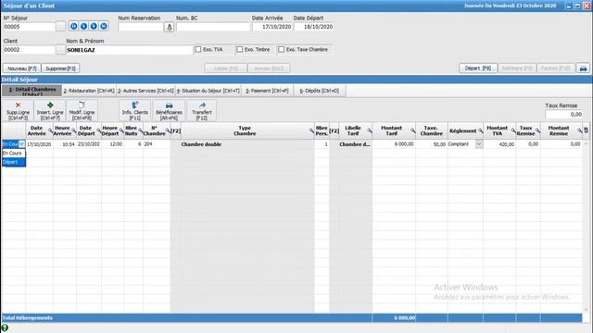The image size is (593, 333).
Task: Choose Départ in status dropdown list
Action: [x=14, y=162]
